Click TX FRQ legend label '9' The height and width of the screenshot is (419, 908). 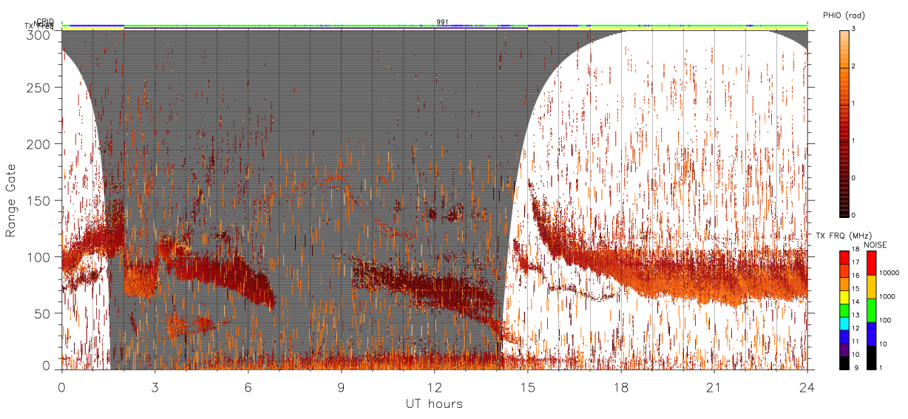click(856, 367)
